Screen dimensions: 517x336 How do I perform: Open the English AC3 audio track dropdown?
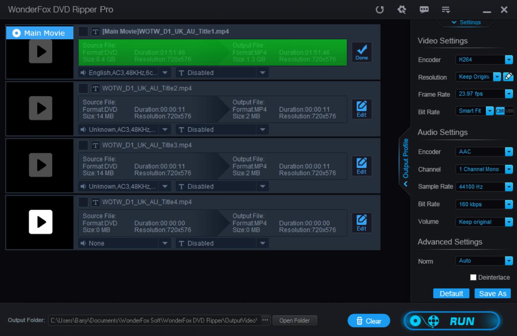(124, 73)
